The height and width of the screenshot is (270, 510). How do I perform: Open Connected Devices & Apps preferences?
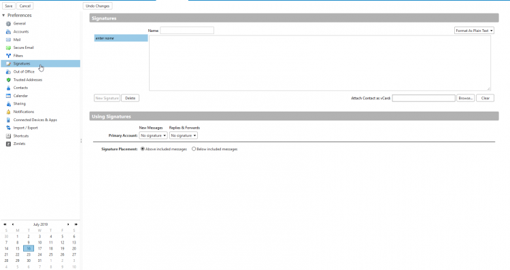(35, 120)
